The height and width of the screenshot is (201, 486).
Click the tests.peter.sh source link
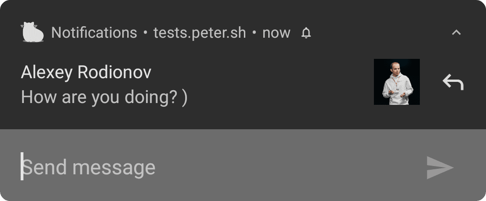tap(199, 33)
